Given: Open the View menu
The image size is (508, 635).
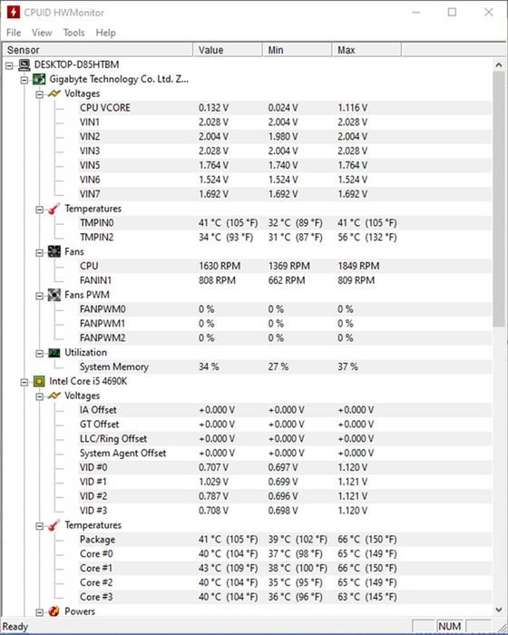Looking at the screenshot, I should pos(42,33).
